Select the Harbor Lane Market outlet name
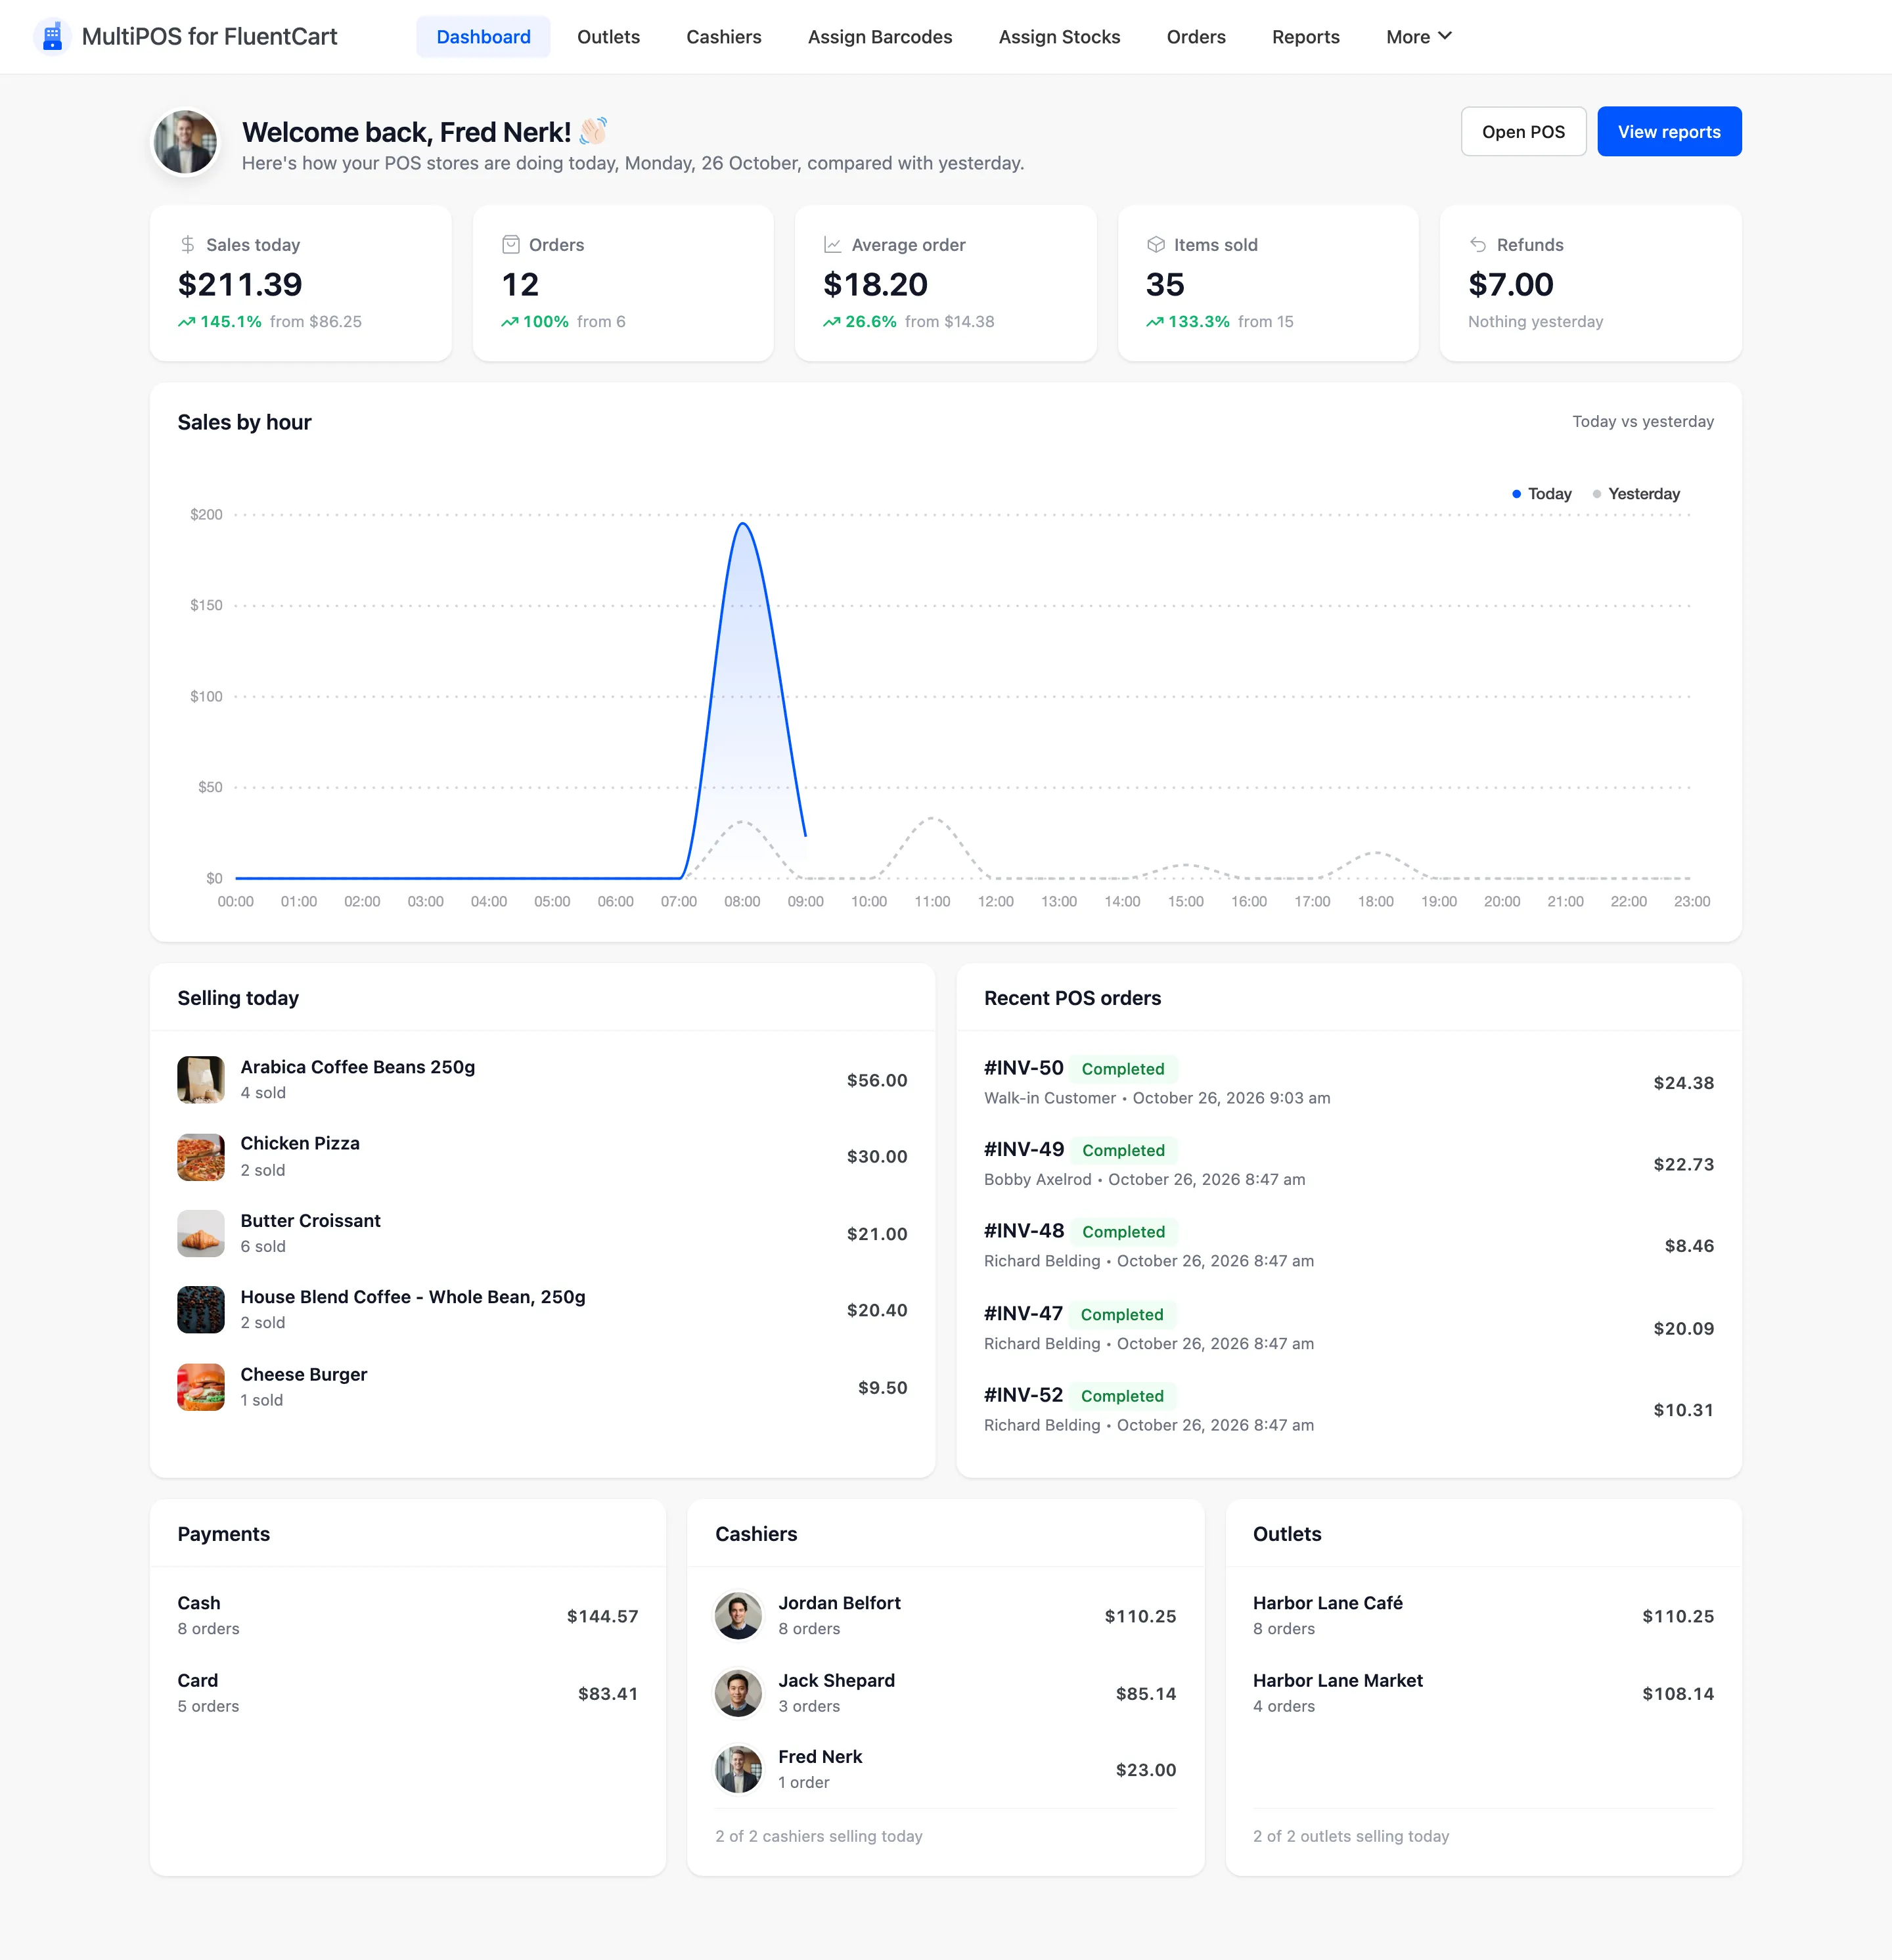The width and height of the screenshot is (1892, 1960). (1337, 1681)
